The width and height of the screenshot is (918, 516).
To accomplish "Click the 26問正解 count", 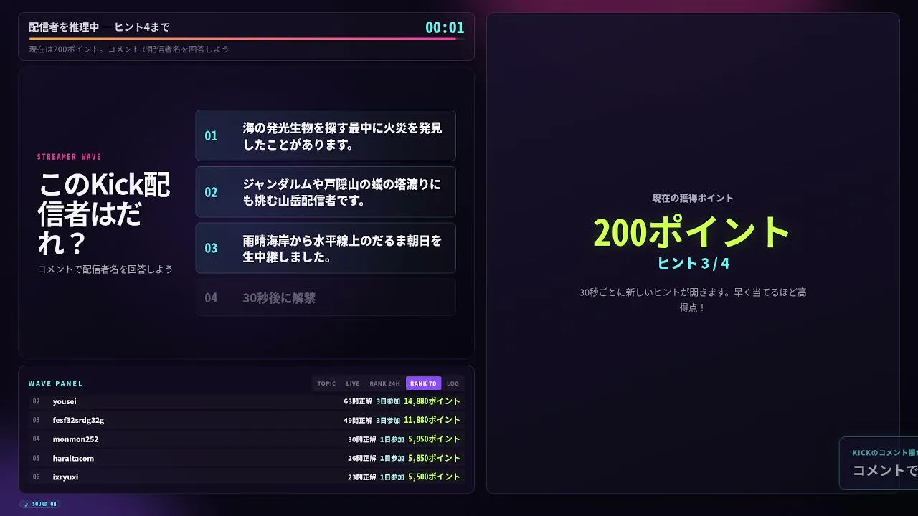I will 362,458.
